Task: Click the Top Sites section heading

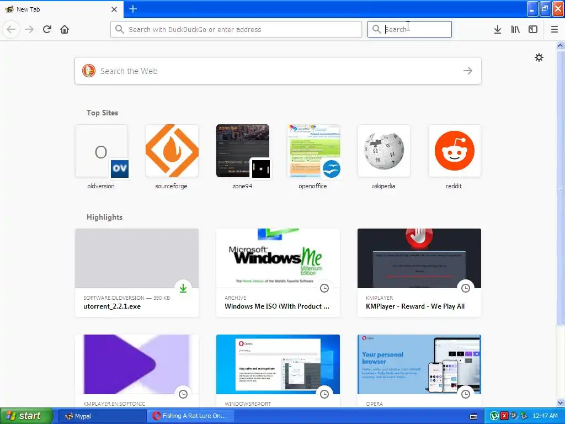Action: [102, 113]
